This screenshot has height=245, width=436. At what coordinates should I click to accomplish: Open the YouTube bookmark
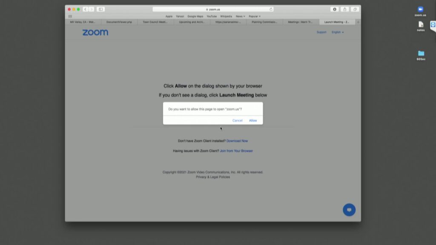click(212, 17)
